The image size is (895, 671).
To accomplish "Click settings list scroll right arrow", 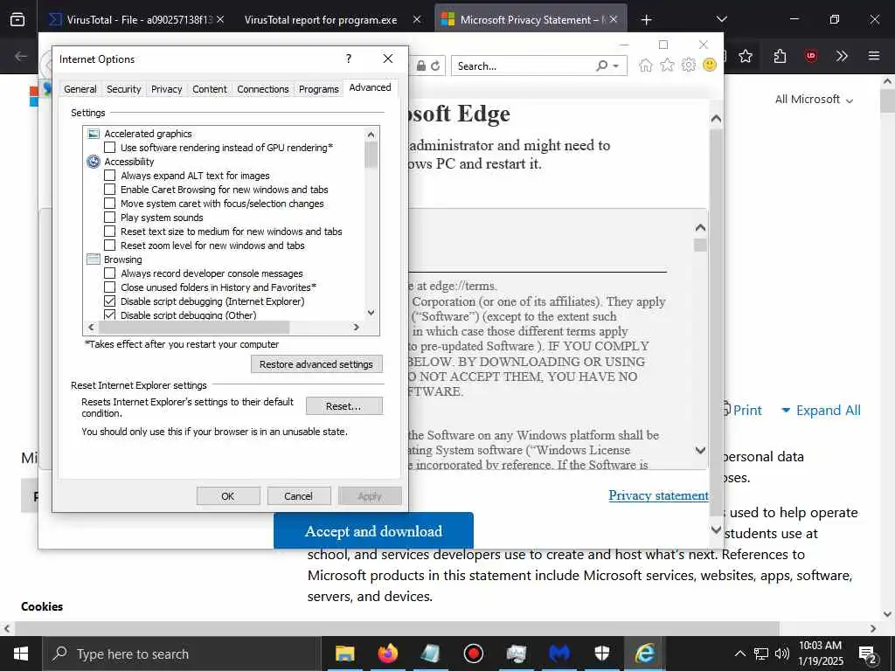I will [357, 327].
